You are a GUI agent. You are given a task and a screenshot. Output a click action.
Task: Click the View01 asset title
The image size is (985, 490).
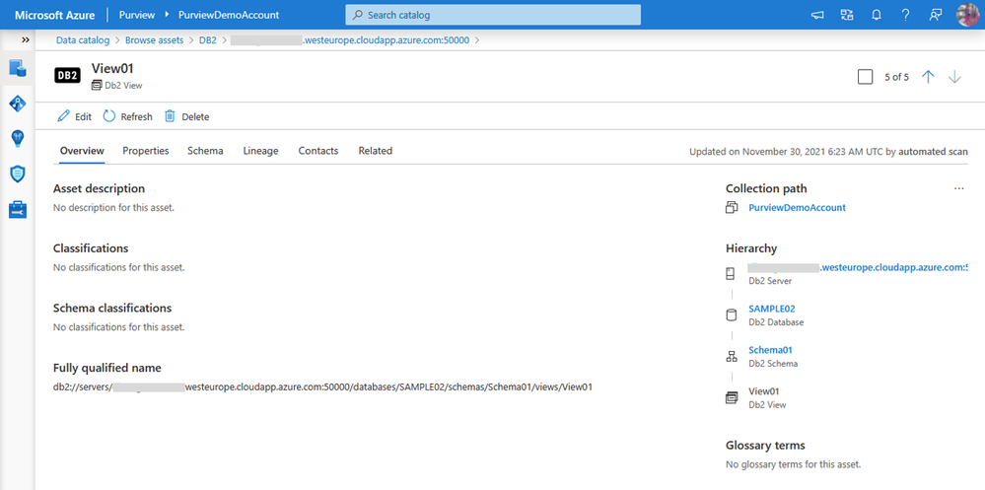click(x=113, y=68)
